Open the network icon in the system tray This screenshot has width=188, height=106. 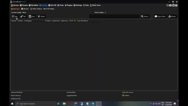click(x=156, y=104)
